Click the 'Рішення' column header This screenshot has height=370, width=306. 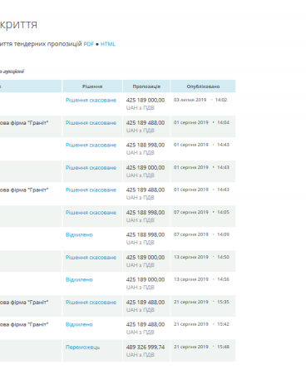[92, 86]
